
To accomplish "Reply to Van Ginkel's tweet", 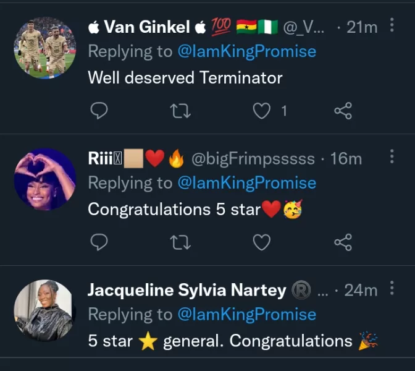I will pyautogui.click(x=99, y=111).
